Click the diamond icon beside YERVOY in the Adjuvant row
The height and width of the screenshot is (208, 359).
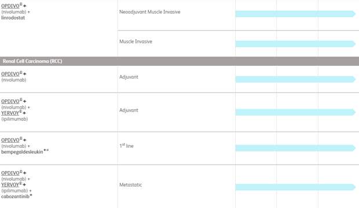pyautogui.click(x=24, y=113)
